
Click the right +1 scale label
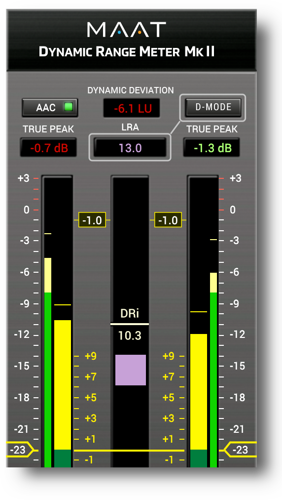click(x=169, y=439)
